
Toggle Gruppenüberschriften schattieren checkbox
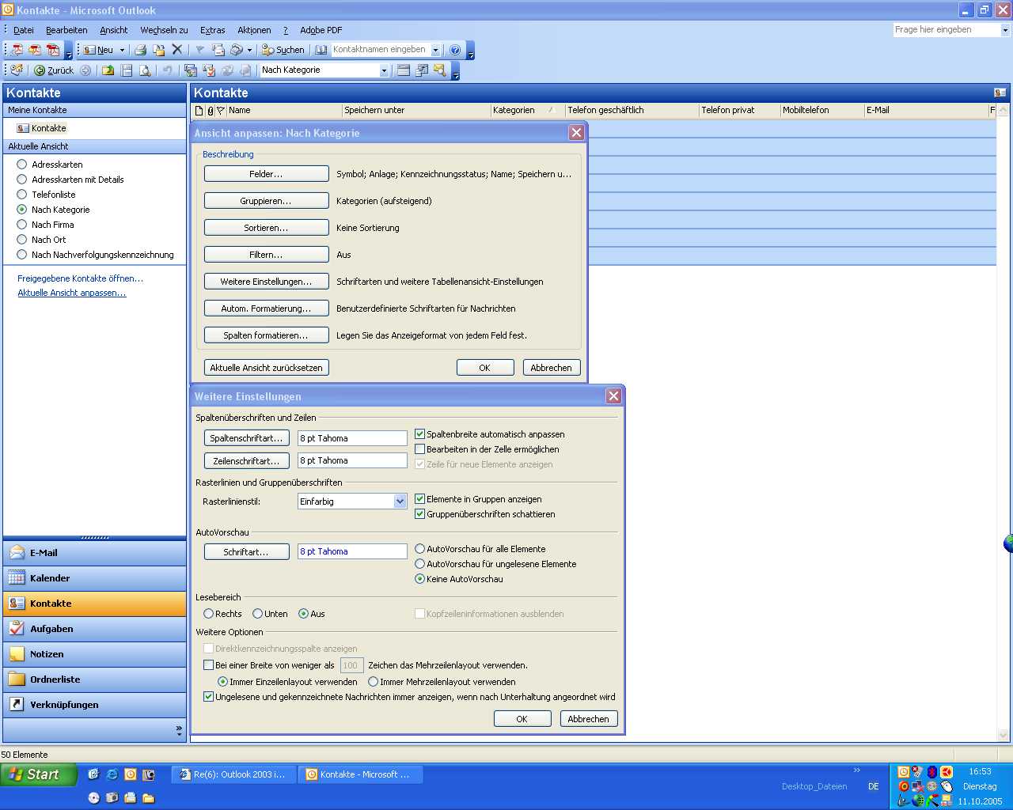pyautogui.click(x=420, y=514)
